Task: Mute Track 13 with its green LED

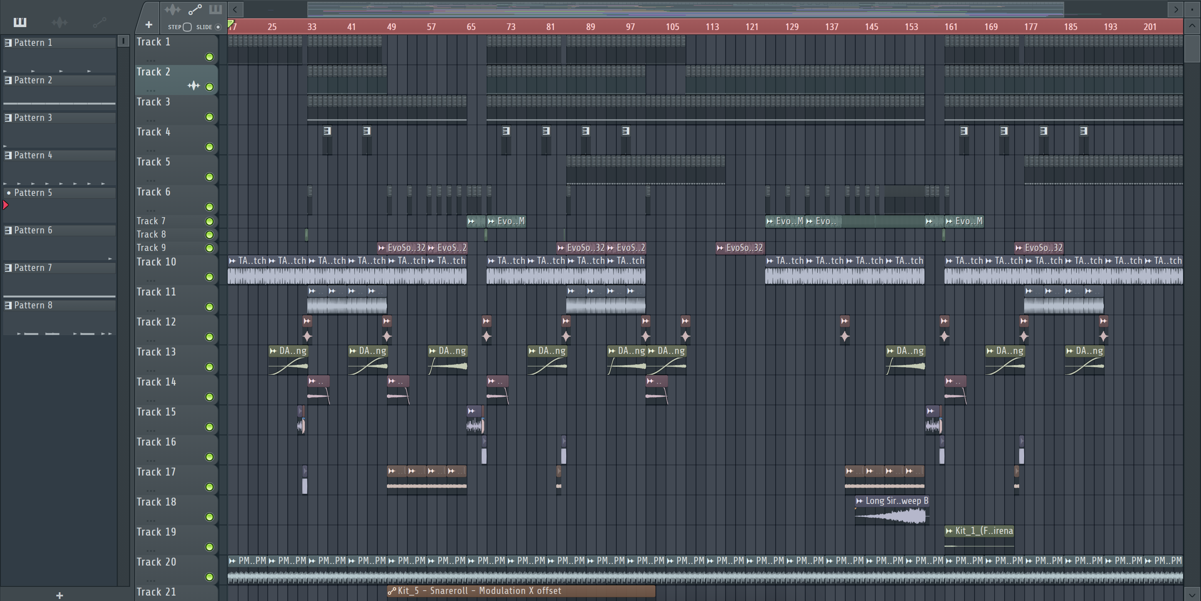Action: coord(210,367)
